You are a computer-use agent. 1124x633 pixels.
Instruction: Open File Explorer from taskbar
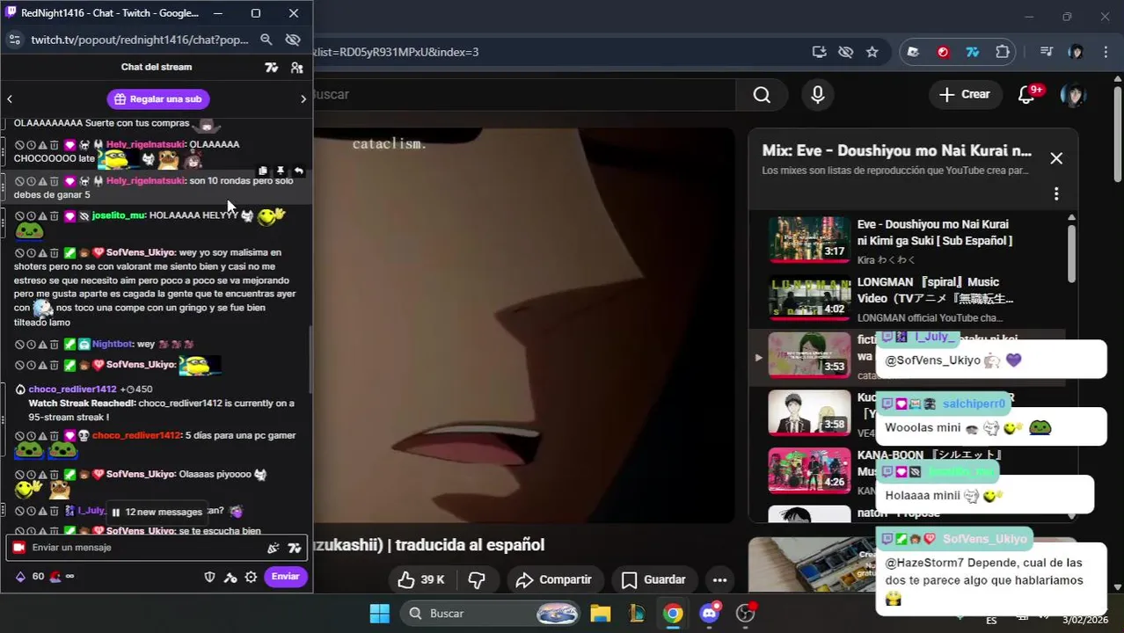coord(601,614)
